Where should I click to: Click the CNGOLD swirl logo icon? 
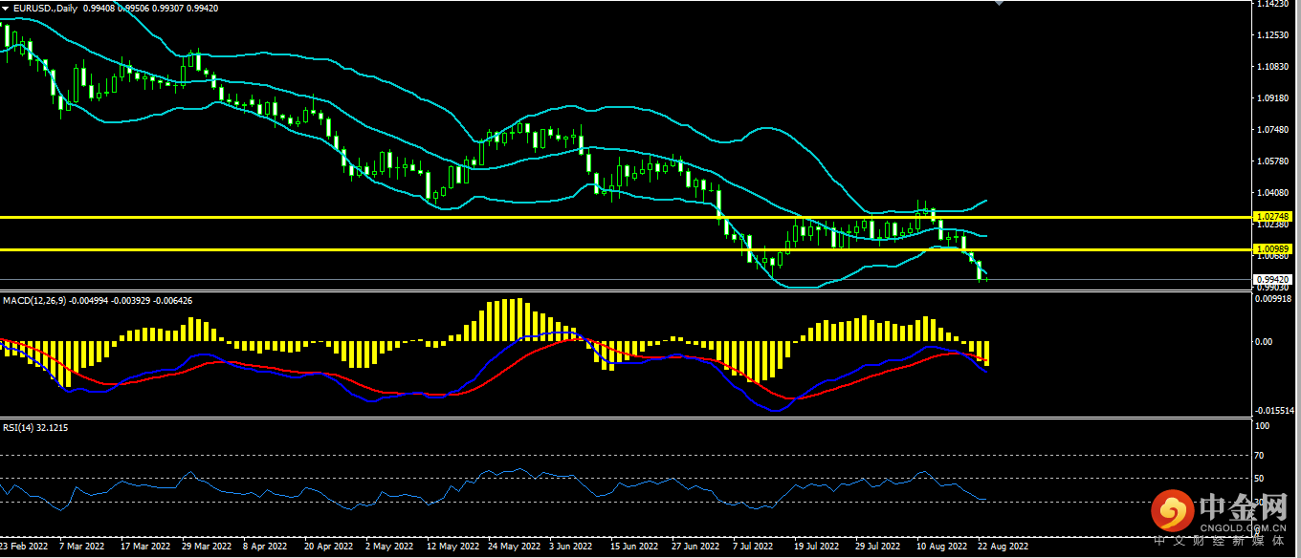pos(1171,514)
